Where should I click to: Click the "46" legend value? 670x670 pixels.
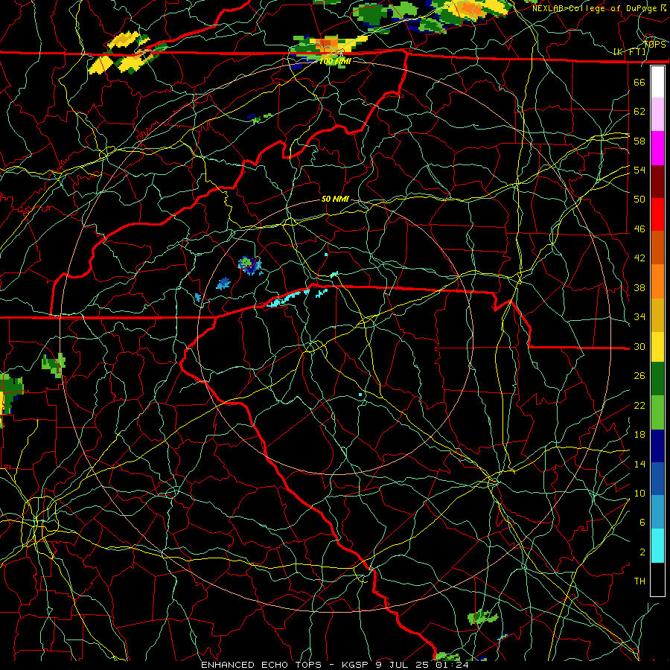[639, 229]
